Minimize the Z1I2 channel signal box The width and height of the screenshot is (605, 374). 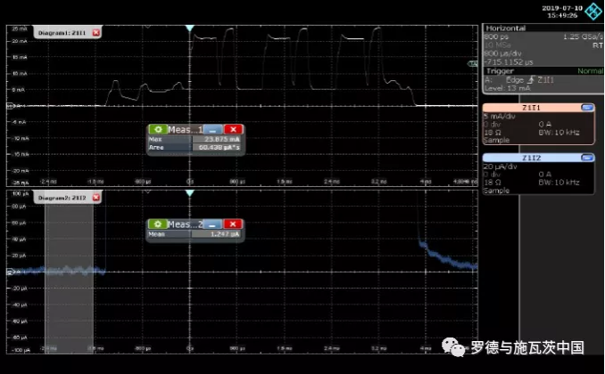(x=587, y=159)
